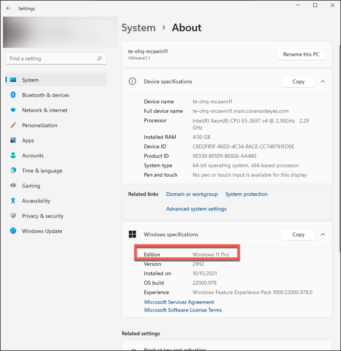341x351 pixels.
Task: Click the Windows Update sync icon
Action: 13,231
